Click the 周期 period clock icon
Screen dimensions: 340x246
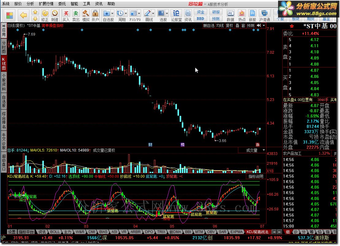tap(120, 13)
